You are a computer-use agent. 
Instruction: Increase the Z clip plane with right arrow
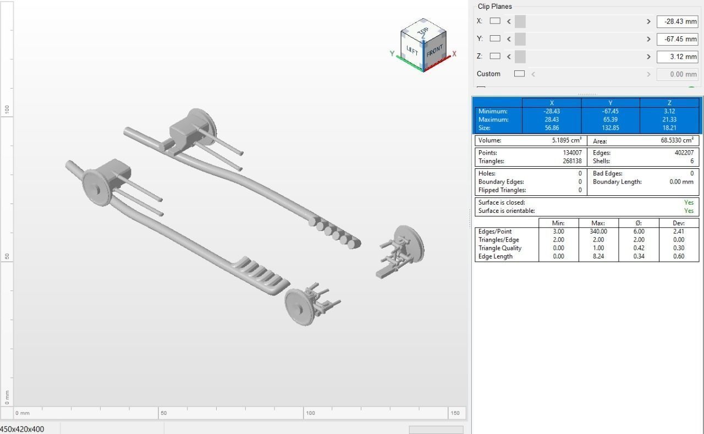648,57
